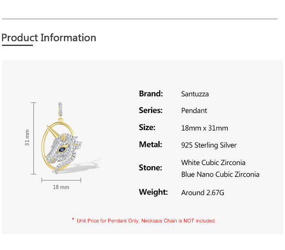
Task: Click the Metal label
Action: [x=151, y=145]
